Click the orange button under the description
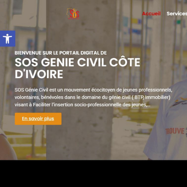The image size is (187, 187). [x=38, y=119]
